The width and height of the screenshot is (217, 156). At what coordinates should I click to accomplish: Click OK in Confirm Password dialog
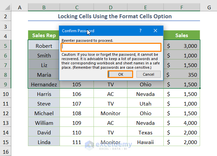point(120,74)
